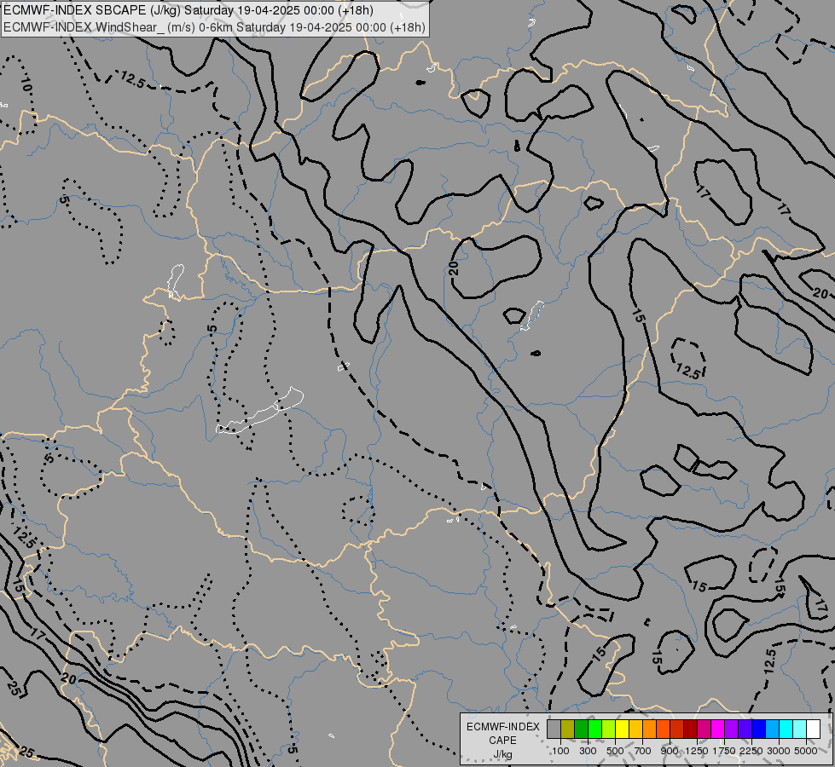
Task: Click the pure blue legend swatch
Action: pos(759,730)
